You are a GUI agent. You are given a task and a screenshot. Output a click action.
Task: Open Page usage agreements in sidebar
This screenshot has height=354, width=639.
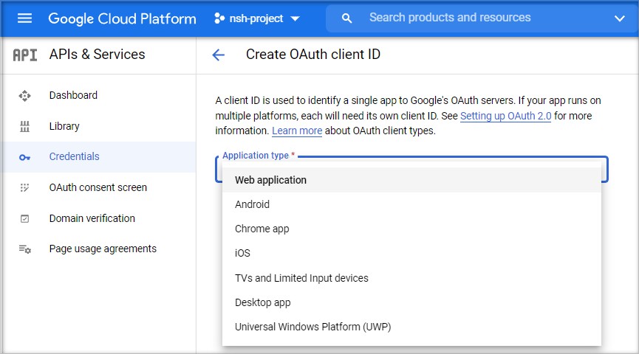(x=98, y=249)
